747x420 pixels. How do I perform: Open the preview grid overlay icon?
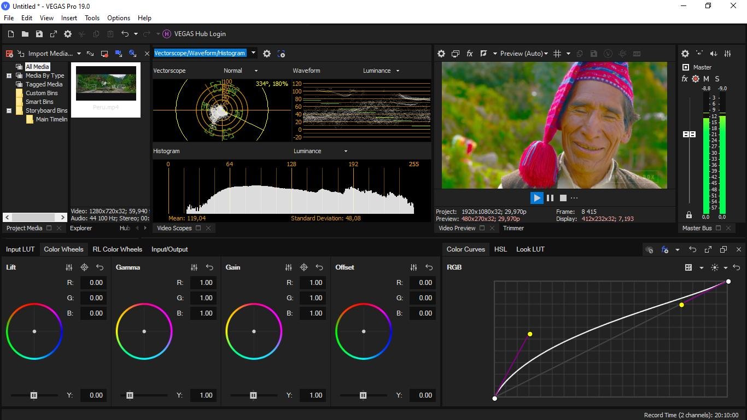(557, 54)
